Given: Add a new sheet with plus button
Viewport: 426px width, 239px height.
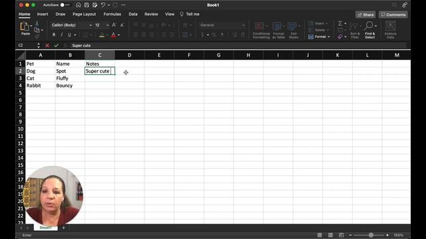Looking at the screenshot, I should 63,228.
